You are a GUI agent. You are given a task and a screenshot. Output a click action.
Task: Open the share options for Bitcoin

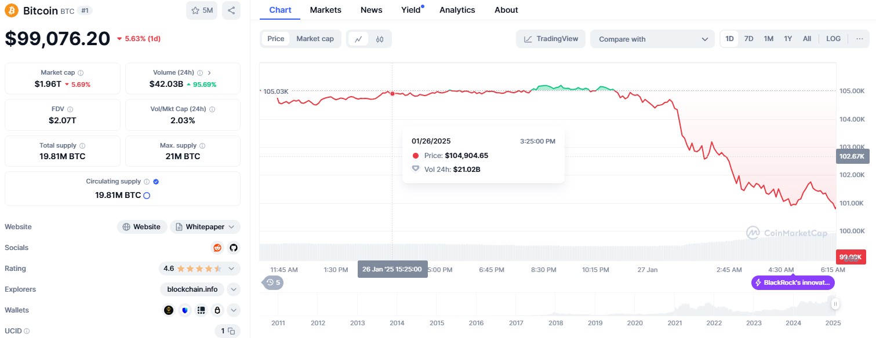(x=231, y=10)
